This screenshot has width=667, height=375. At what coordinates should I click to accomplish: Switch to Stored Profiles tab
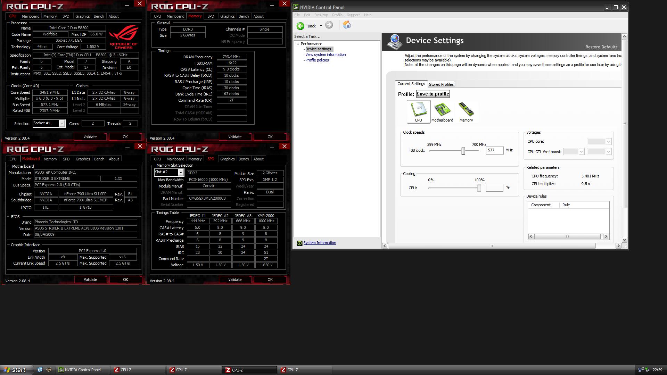click(x=441, y=84)
